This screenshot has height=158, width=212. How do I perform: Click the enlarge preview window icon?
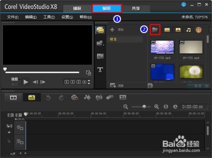pos(89,73)
